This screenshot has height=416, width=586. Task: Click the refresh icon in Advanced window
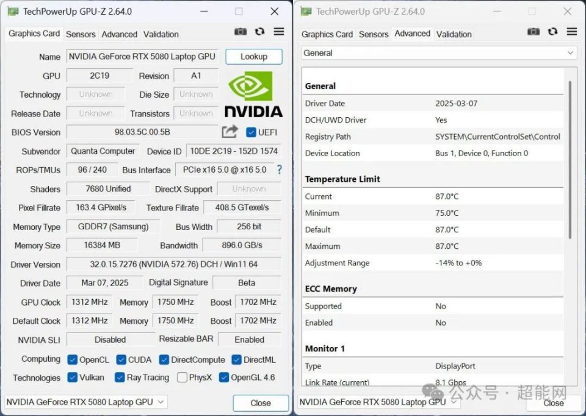(x=553, y=32)
